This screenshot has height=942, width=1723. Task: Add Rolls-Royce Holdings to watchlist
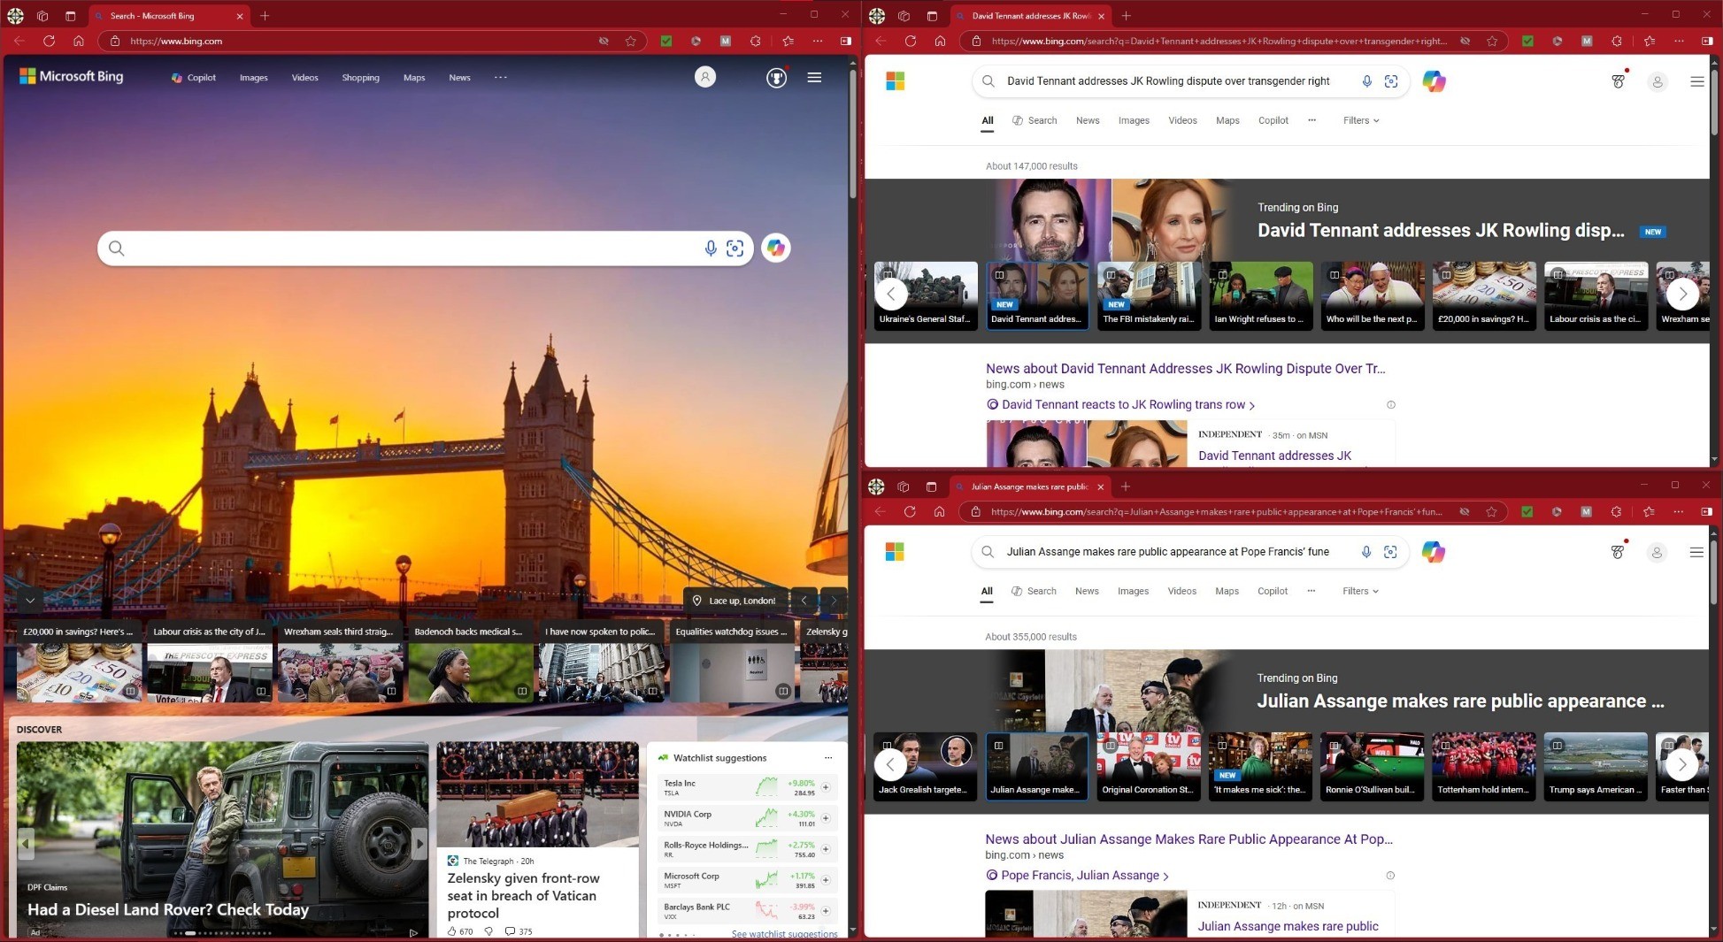(826, 849)
